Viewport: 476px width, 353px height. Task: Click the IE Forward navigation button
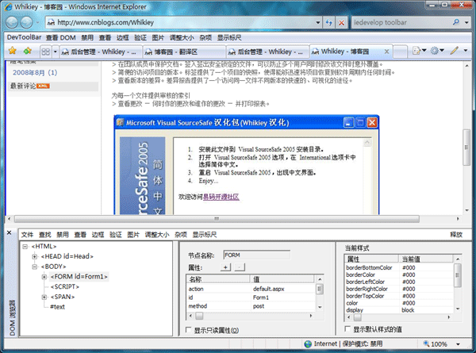(26, 22)
